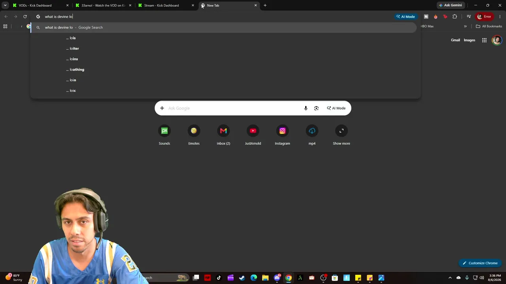The image size is (506, 284).
Task: Open Steam from the taskbar
Action: pyautogui.click(x=242, y=278)
